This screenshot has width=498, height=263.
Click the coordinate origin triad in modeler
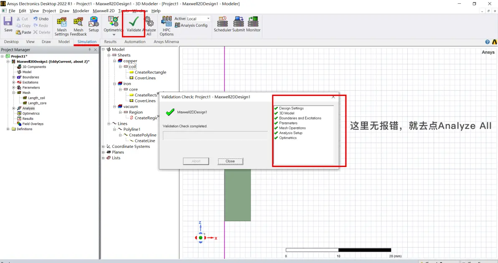coord(201,238)
